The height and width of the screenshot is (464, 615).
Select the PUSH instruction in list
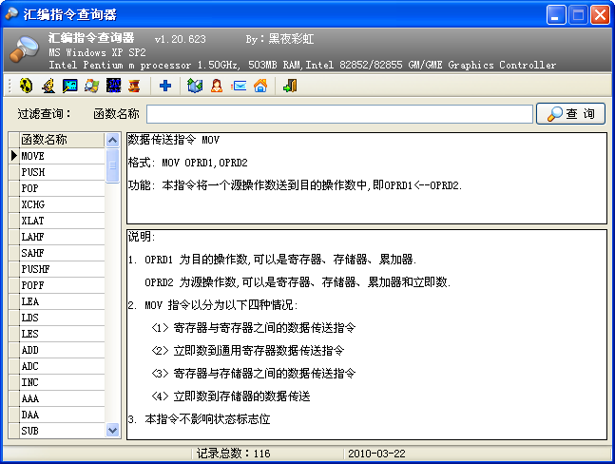pyautogui.click(x=62, y=172)
